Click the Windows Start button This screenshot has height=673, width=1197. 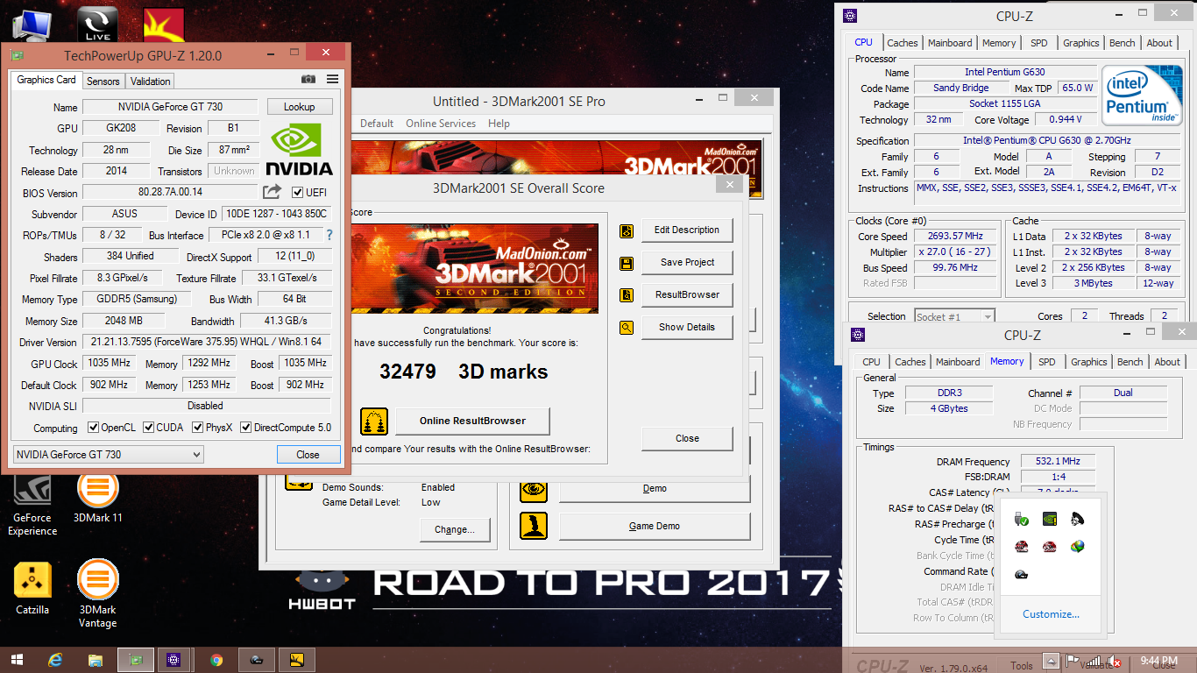pos(17,660)
